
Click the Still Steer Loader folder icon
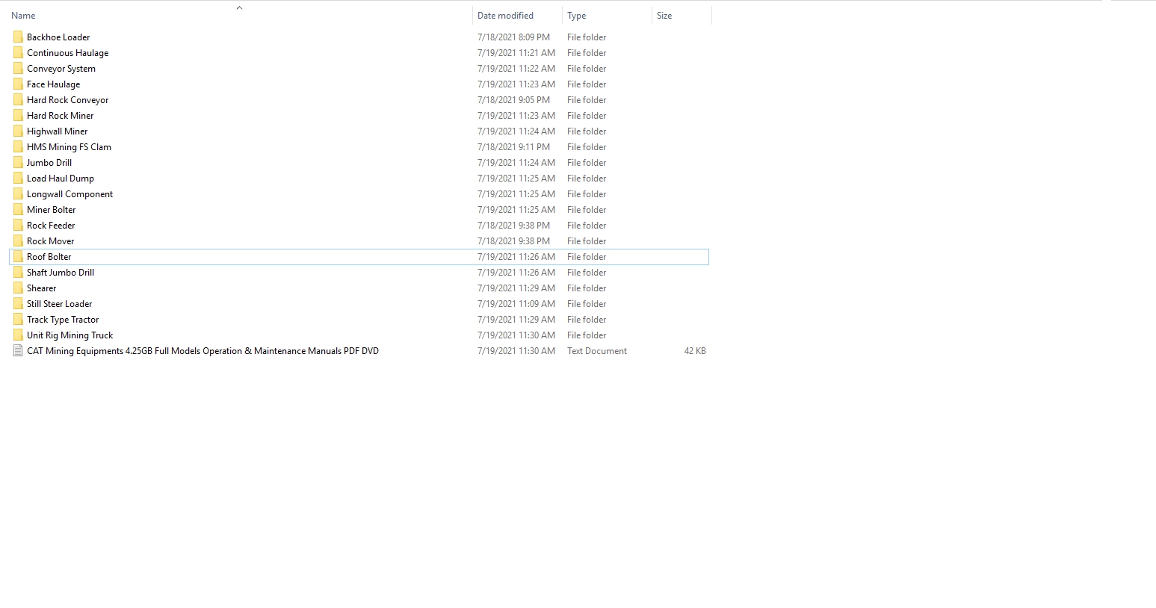18,303
